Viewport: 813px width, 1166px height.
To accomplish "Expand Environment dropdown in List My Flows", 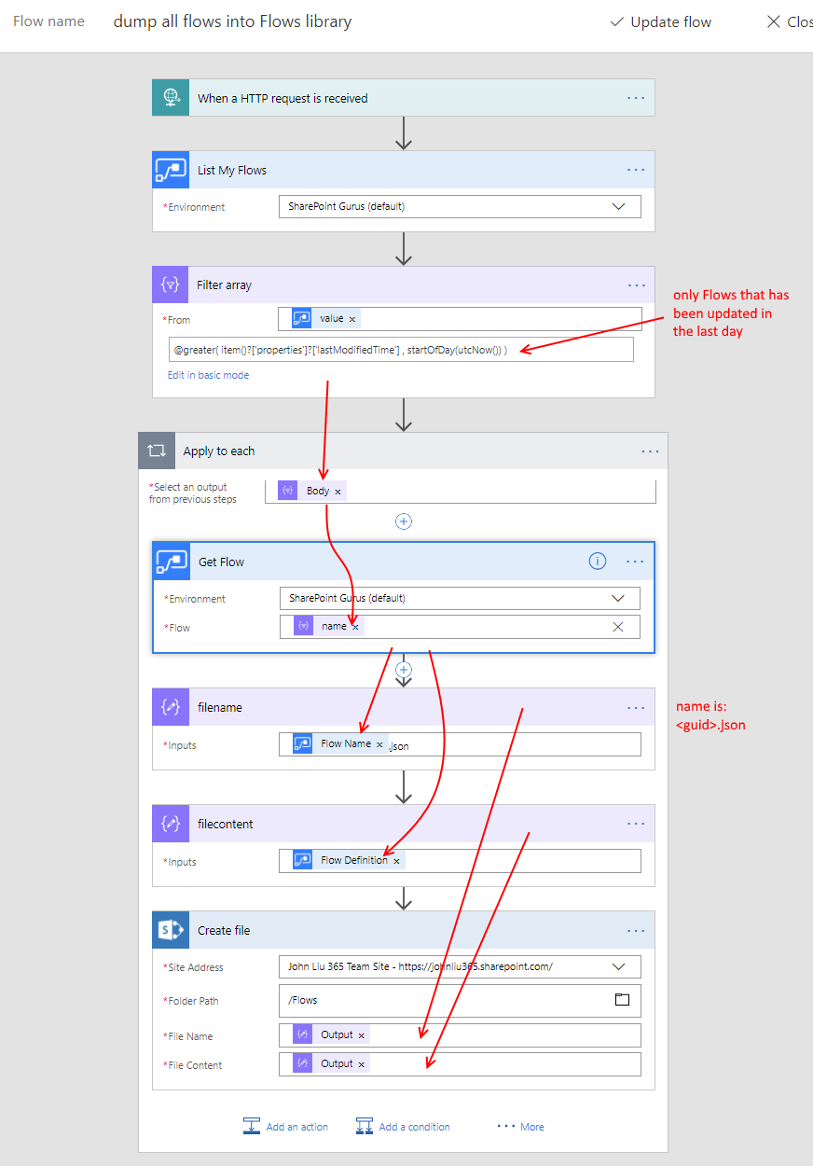I will 619,206.
